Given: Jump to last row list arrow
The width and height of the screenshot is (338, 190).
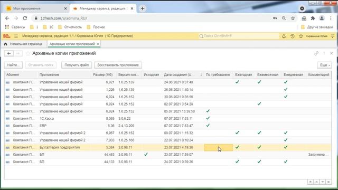Looking at the screenshot, I should tap(328, 182).
